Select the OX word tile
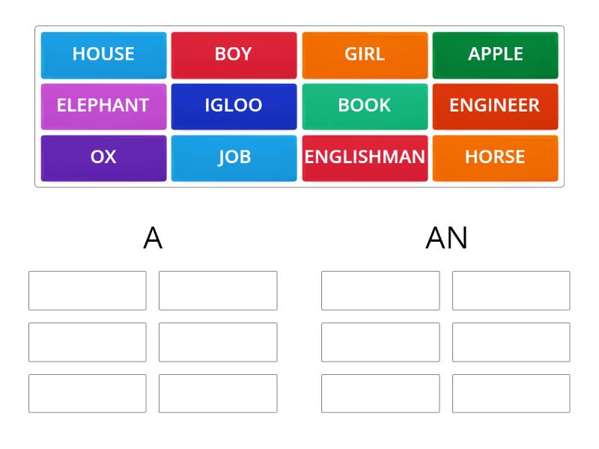Screen dimensions: 599x449 click(x=103, y=157)
